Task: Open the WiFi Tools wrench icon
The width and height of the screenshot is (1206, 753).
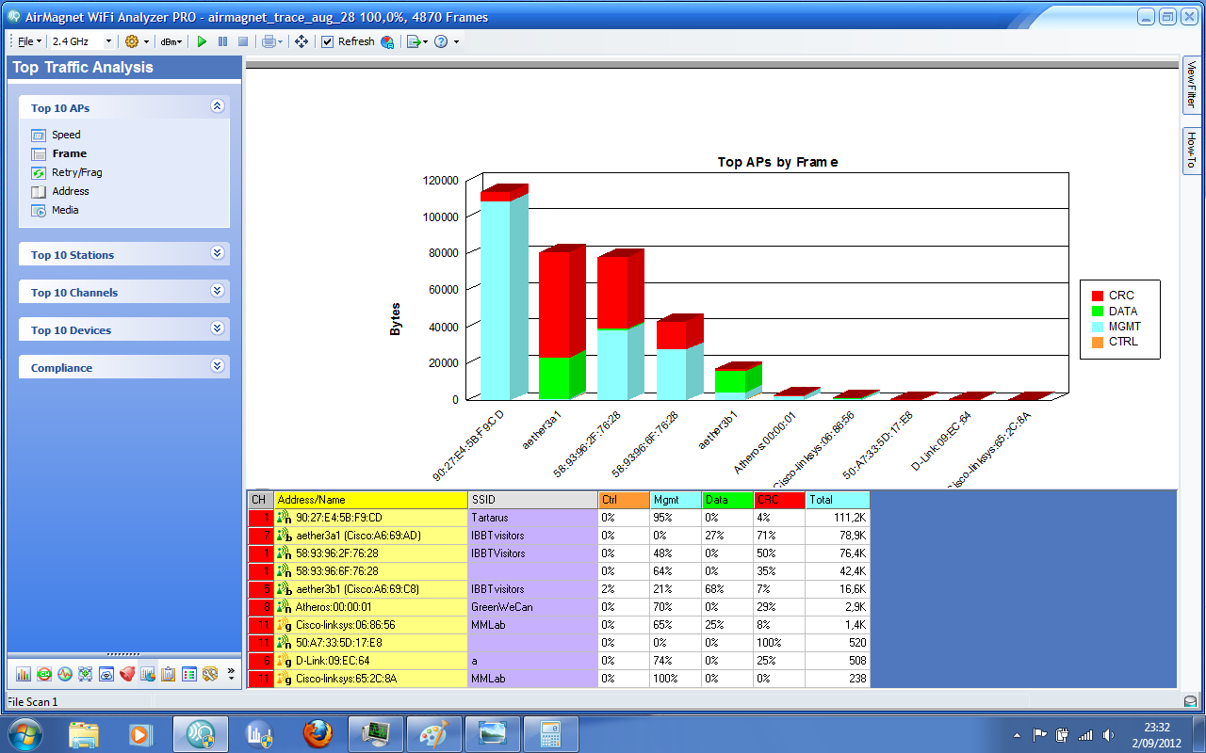Action: click(209, 674)
